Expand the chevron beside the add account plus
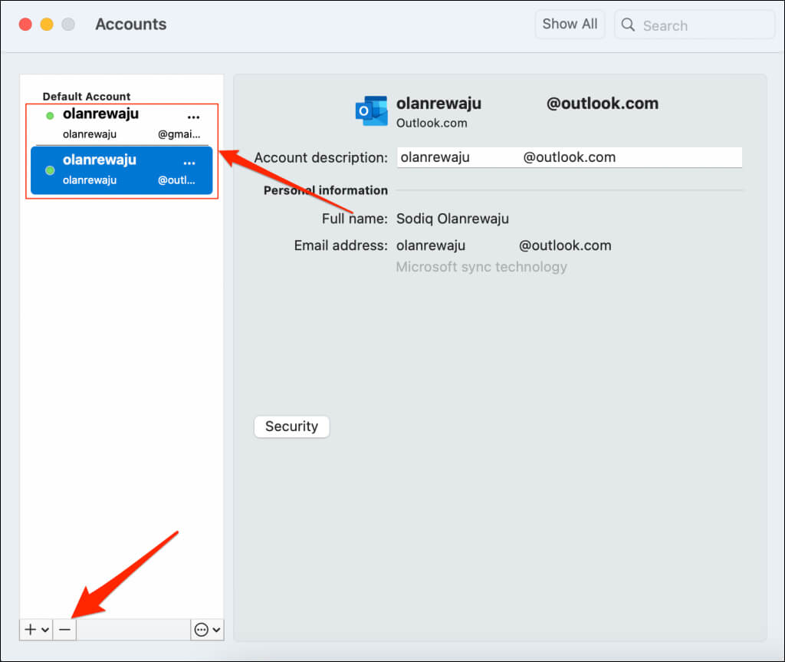785x662 pixels. [45, 630]
